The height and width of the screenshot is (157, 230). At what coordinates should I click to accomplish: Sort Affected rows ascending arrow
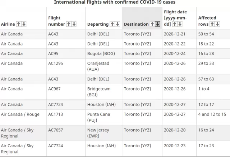212,24
